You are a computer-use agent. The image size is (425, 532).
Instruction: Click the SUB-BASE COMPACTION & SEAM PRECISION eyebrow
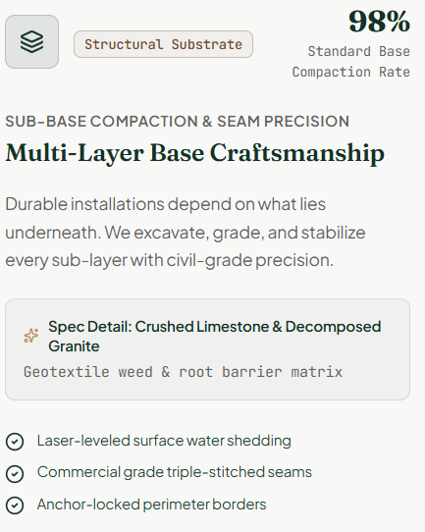[x=178, y=122]
